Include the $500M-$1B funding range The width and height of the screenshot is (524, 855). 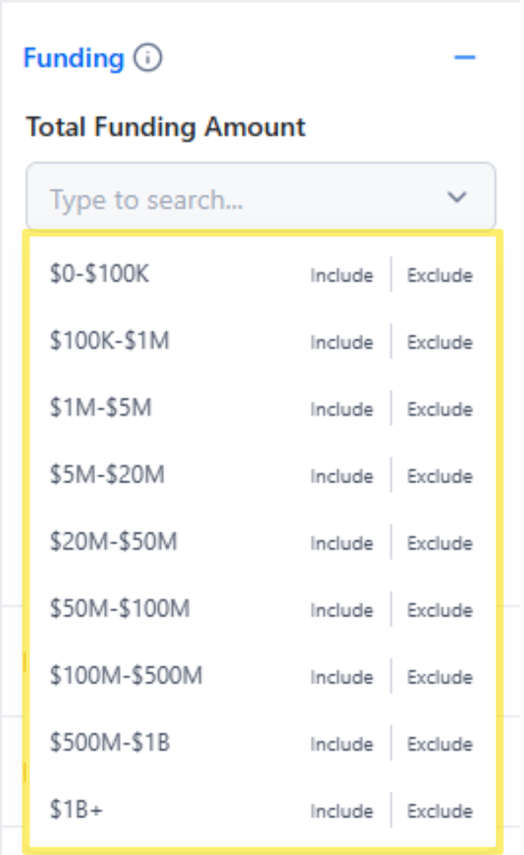point(341,744)
